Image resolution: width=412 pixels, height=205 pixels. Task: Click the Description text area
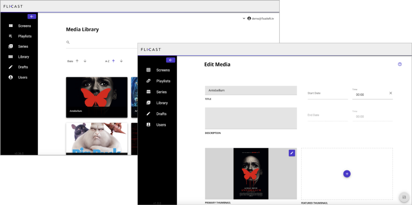tap(251, 118)
